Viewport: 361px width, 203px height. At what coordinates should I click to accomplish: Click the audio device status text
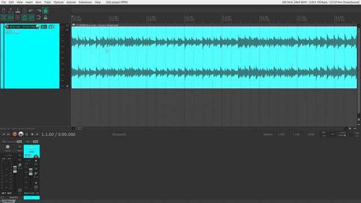320,2
